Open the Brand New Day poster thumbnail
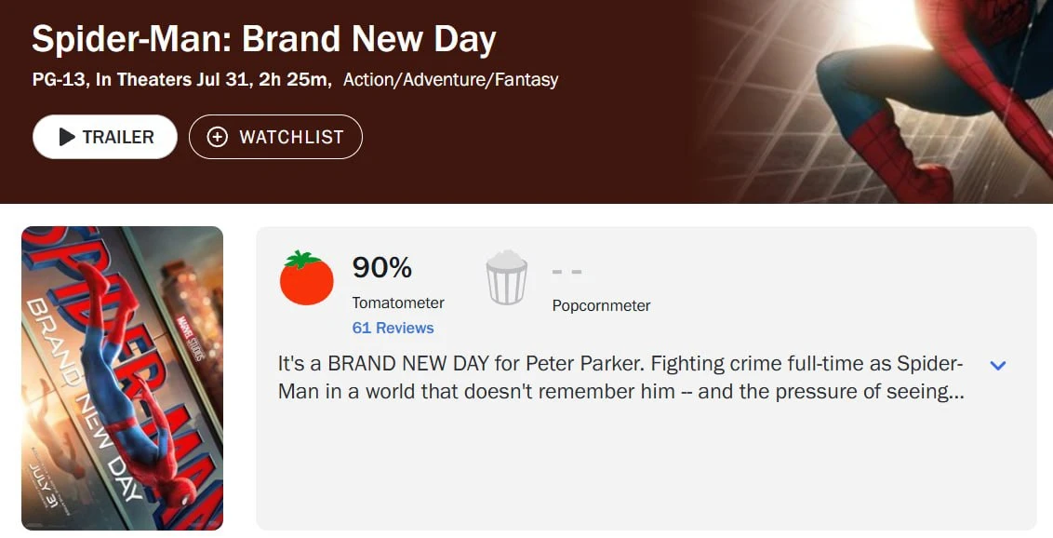Viewport: 1053px width, 538px height. [x=122, y=378]
